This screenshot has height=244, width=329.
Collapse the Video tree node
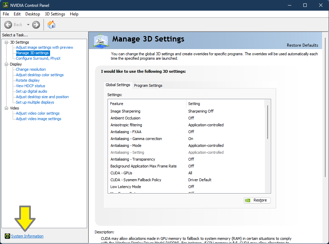6,108
